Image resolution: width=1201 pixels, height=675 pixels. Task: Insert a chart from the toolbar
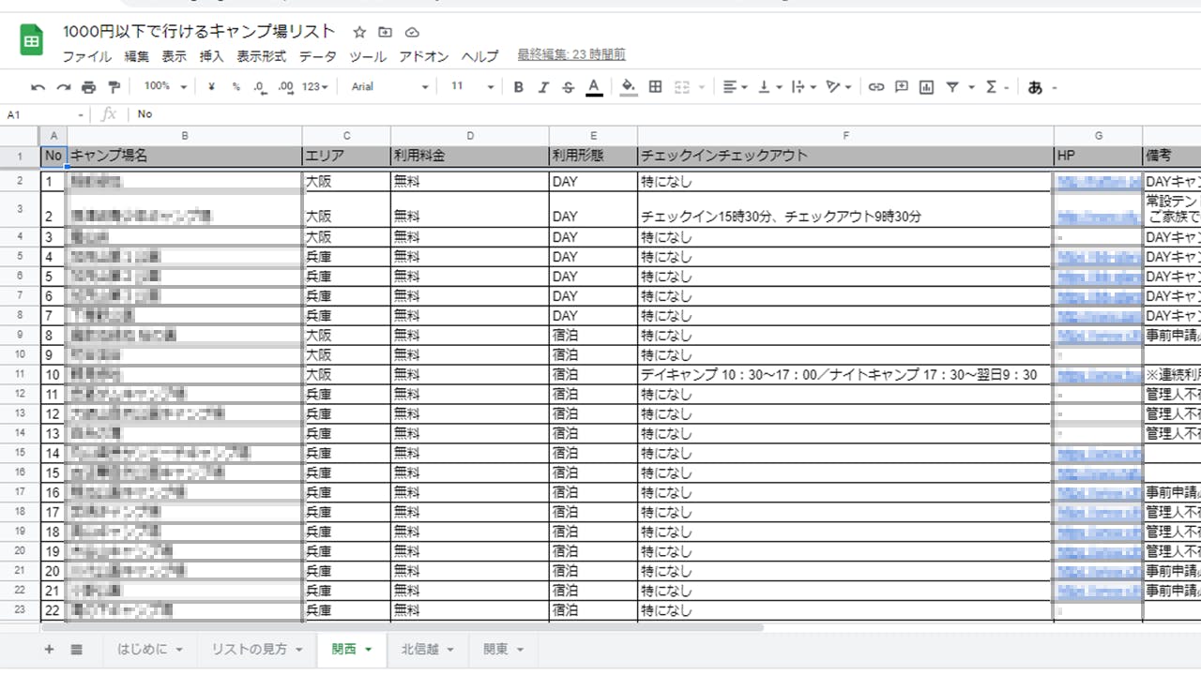(927, 87)
